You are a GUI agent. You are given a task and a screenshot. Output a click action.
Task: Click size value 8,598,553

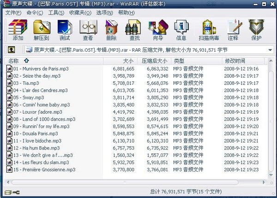tap(124, 126)
